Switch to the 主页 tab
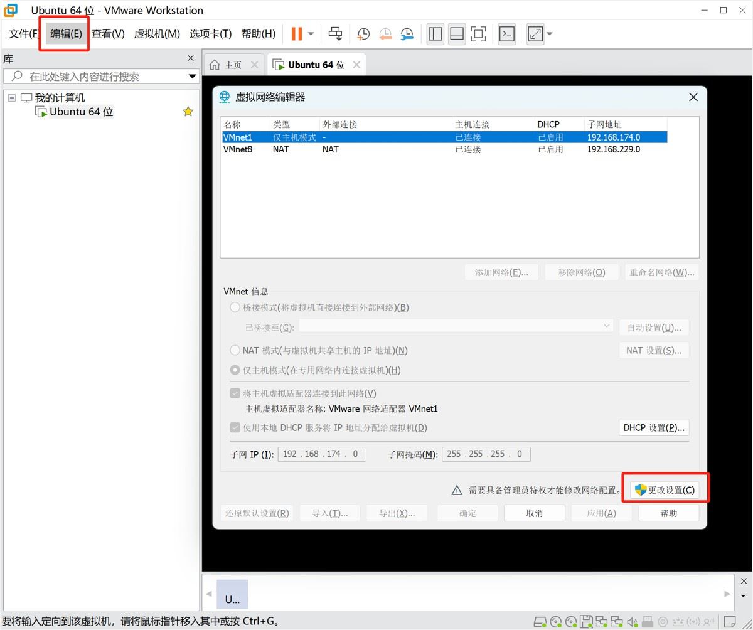 tap(233, 65)
